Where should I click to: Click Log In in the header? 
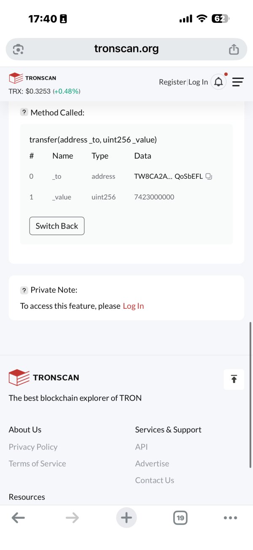[198, 82]
